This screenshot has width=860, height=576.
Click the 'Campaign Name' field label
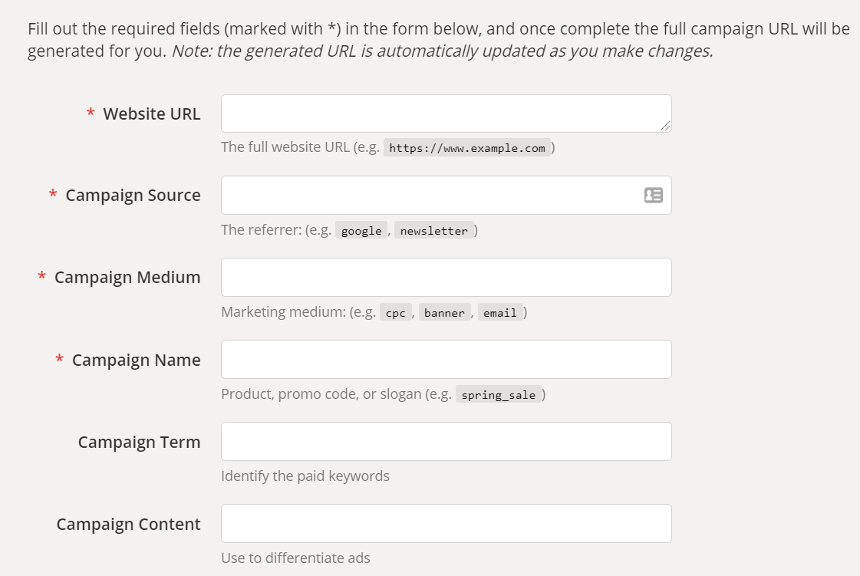(136, 360)
